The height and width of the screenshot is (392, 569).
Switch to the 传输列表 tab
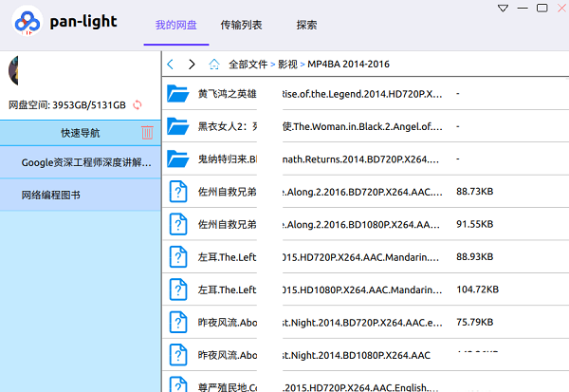[241, 25]
